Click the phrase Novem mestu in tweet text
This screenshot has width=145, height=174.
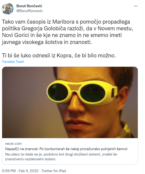(115, 28)
